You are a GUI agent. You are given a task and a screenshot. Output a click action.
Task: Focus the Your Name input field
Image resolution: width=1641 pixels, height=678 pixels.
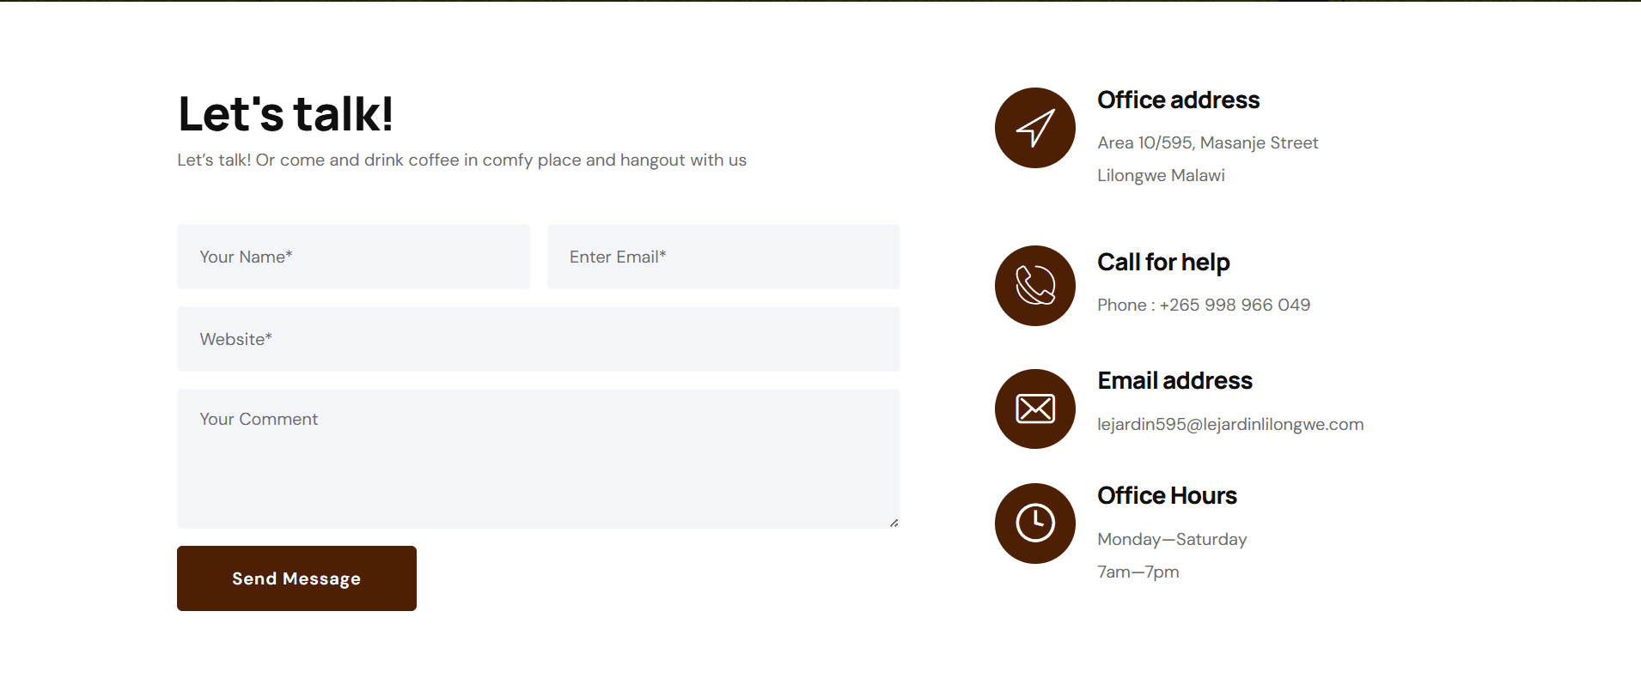click(x=353, y=257)
